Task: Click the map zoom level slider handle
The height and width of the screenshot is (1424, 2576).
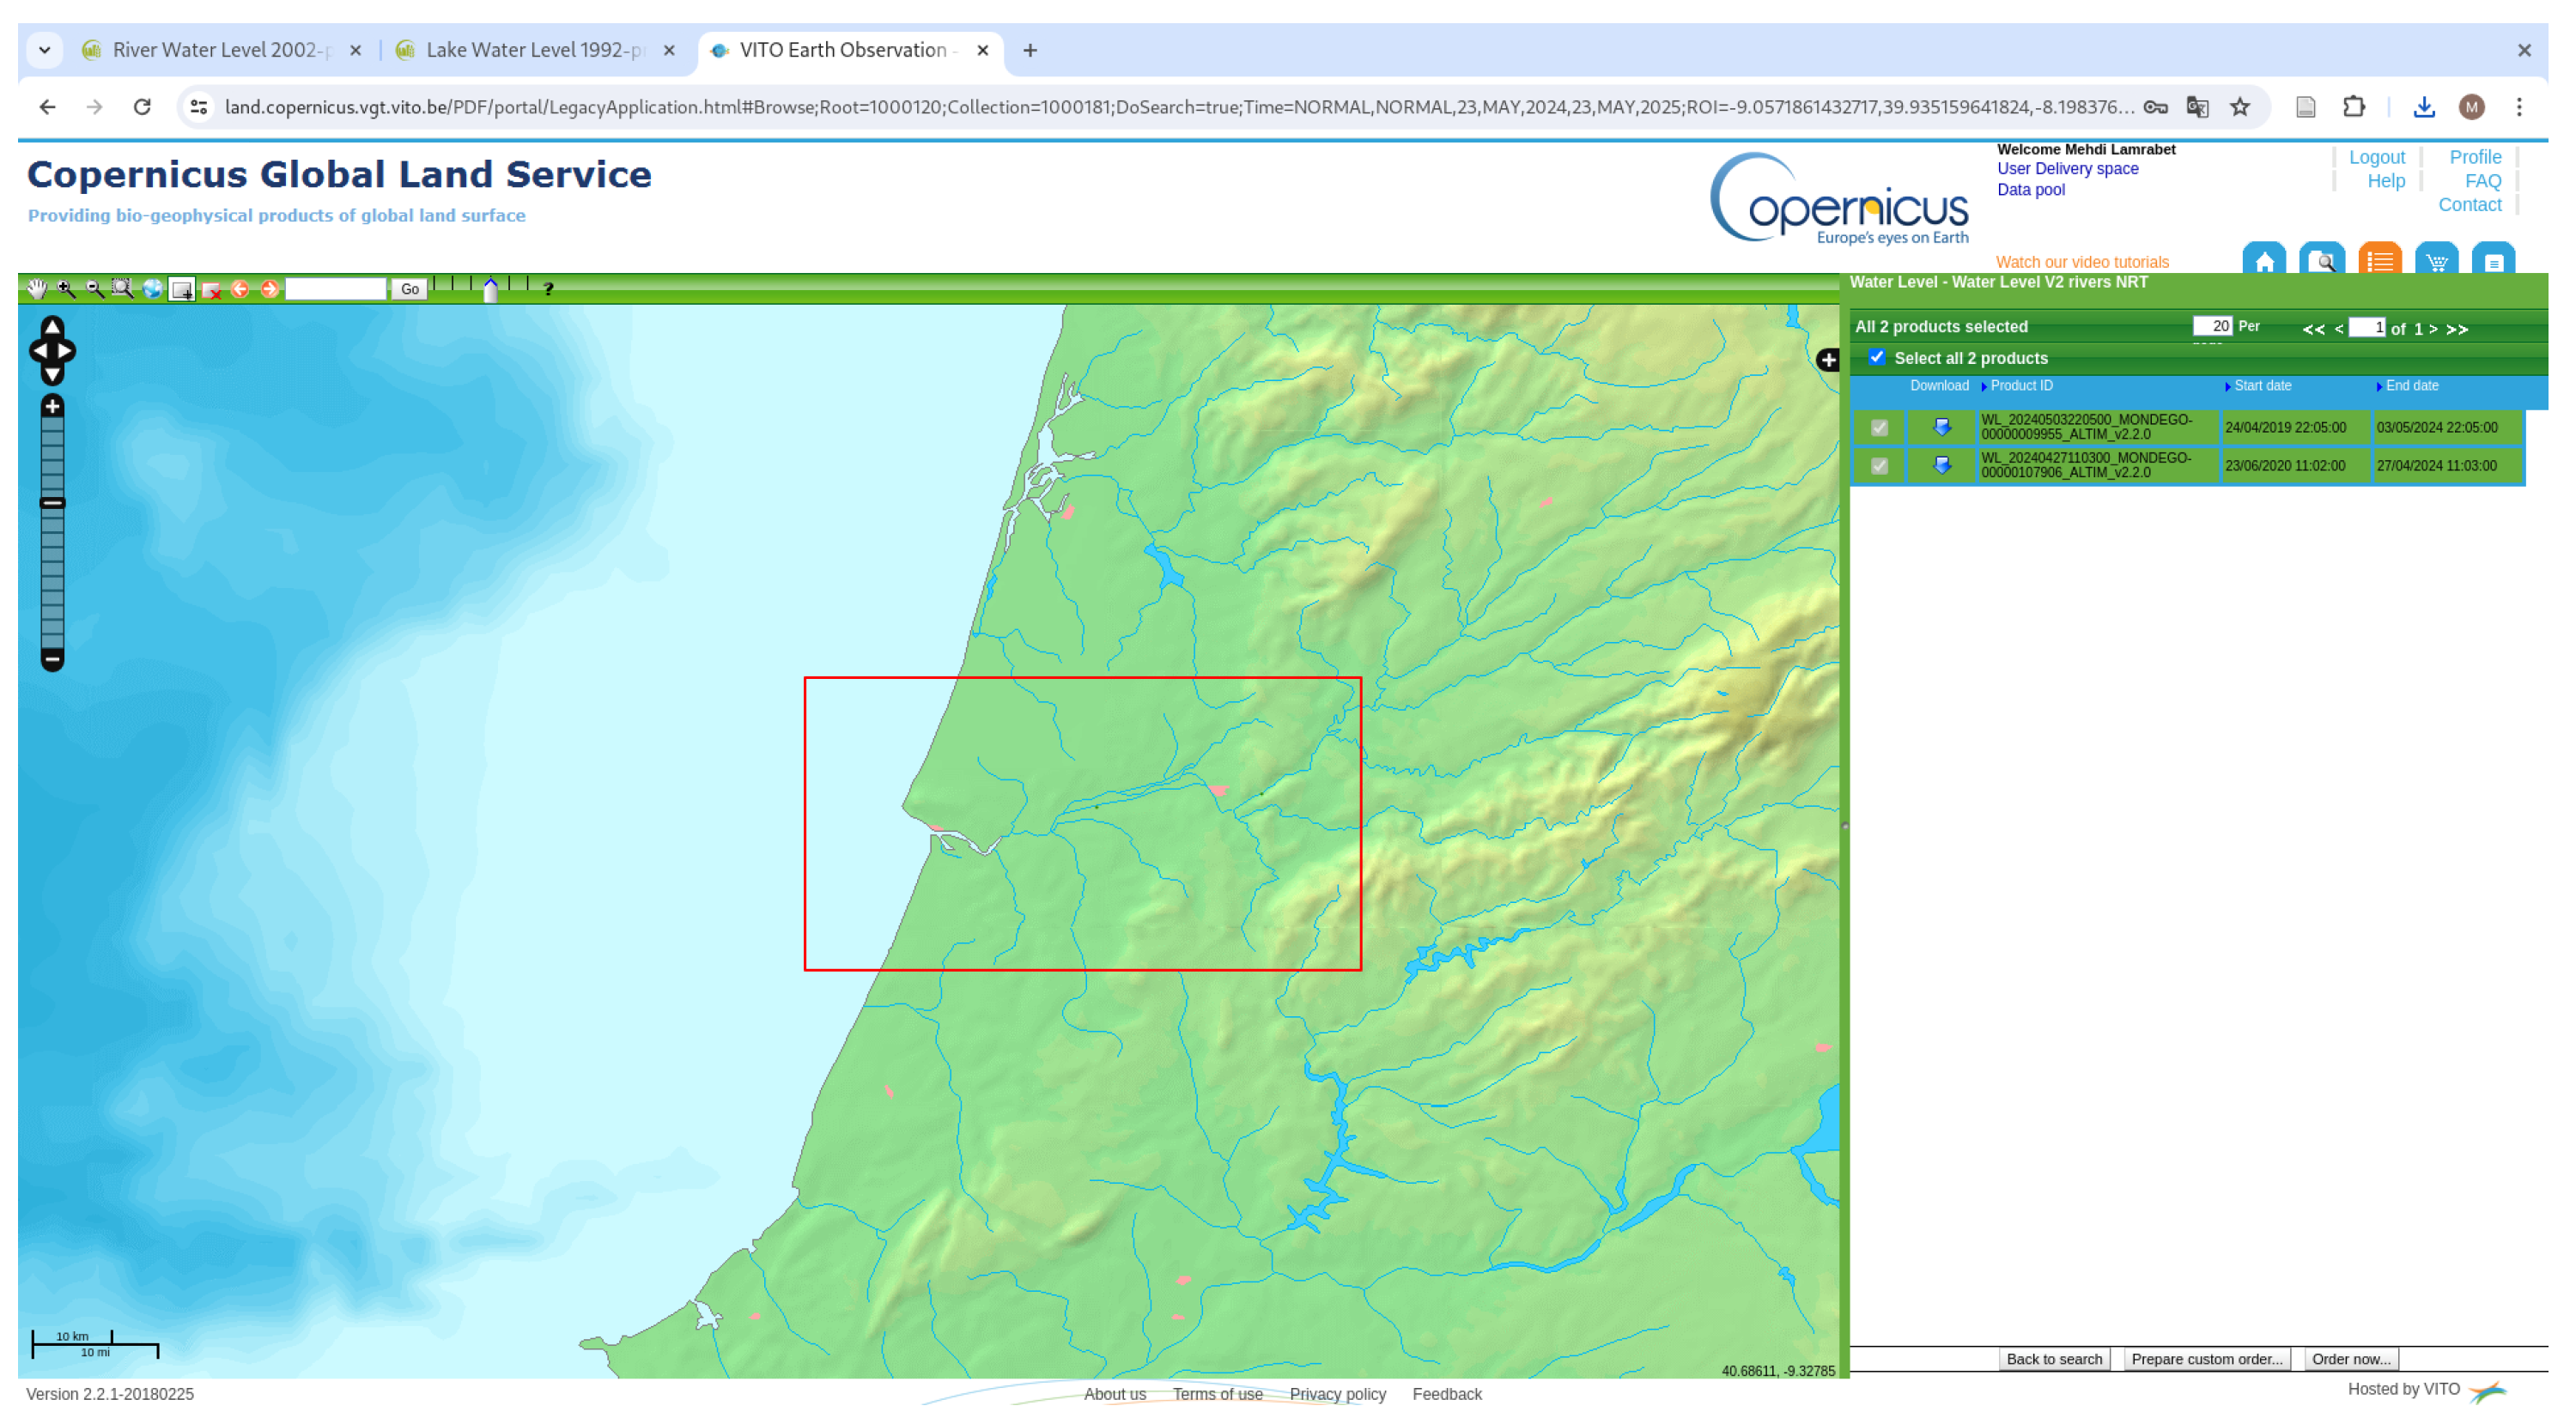Action: coord(52,503)
